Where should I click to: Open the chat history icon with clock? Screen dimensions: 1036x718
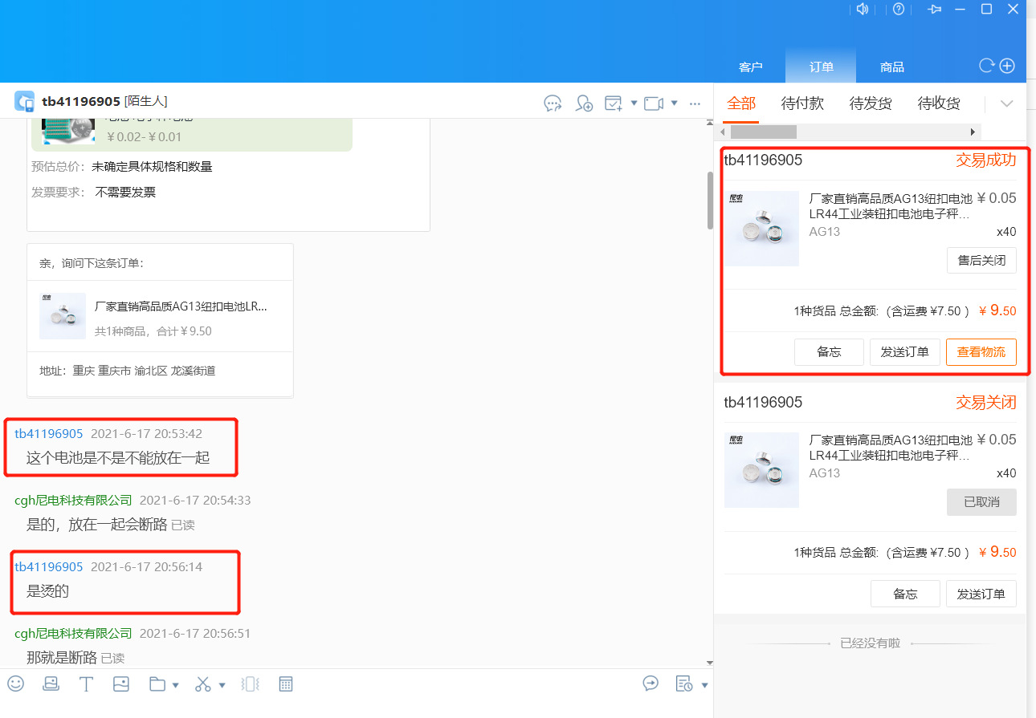coord(684,684)
